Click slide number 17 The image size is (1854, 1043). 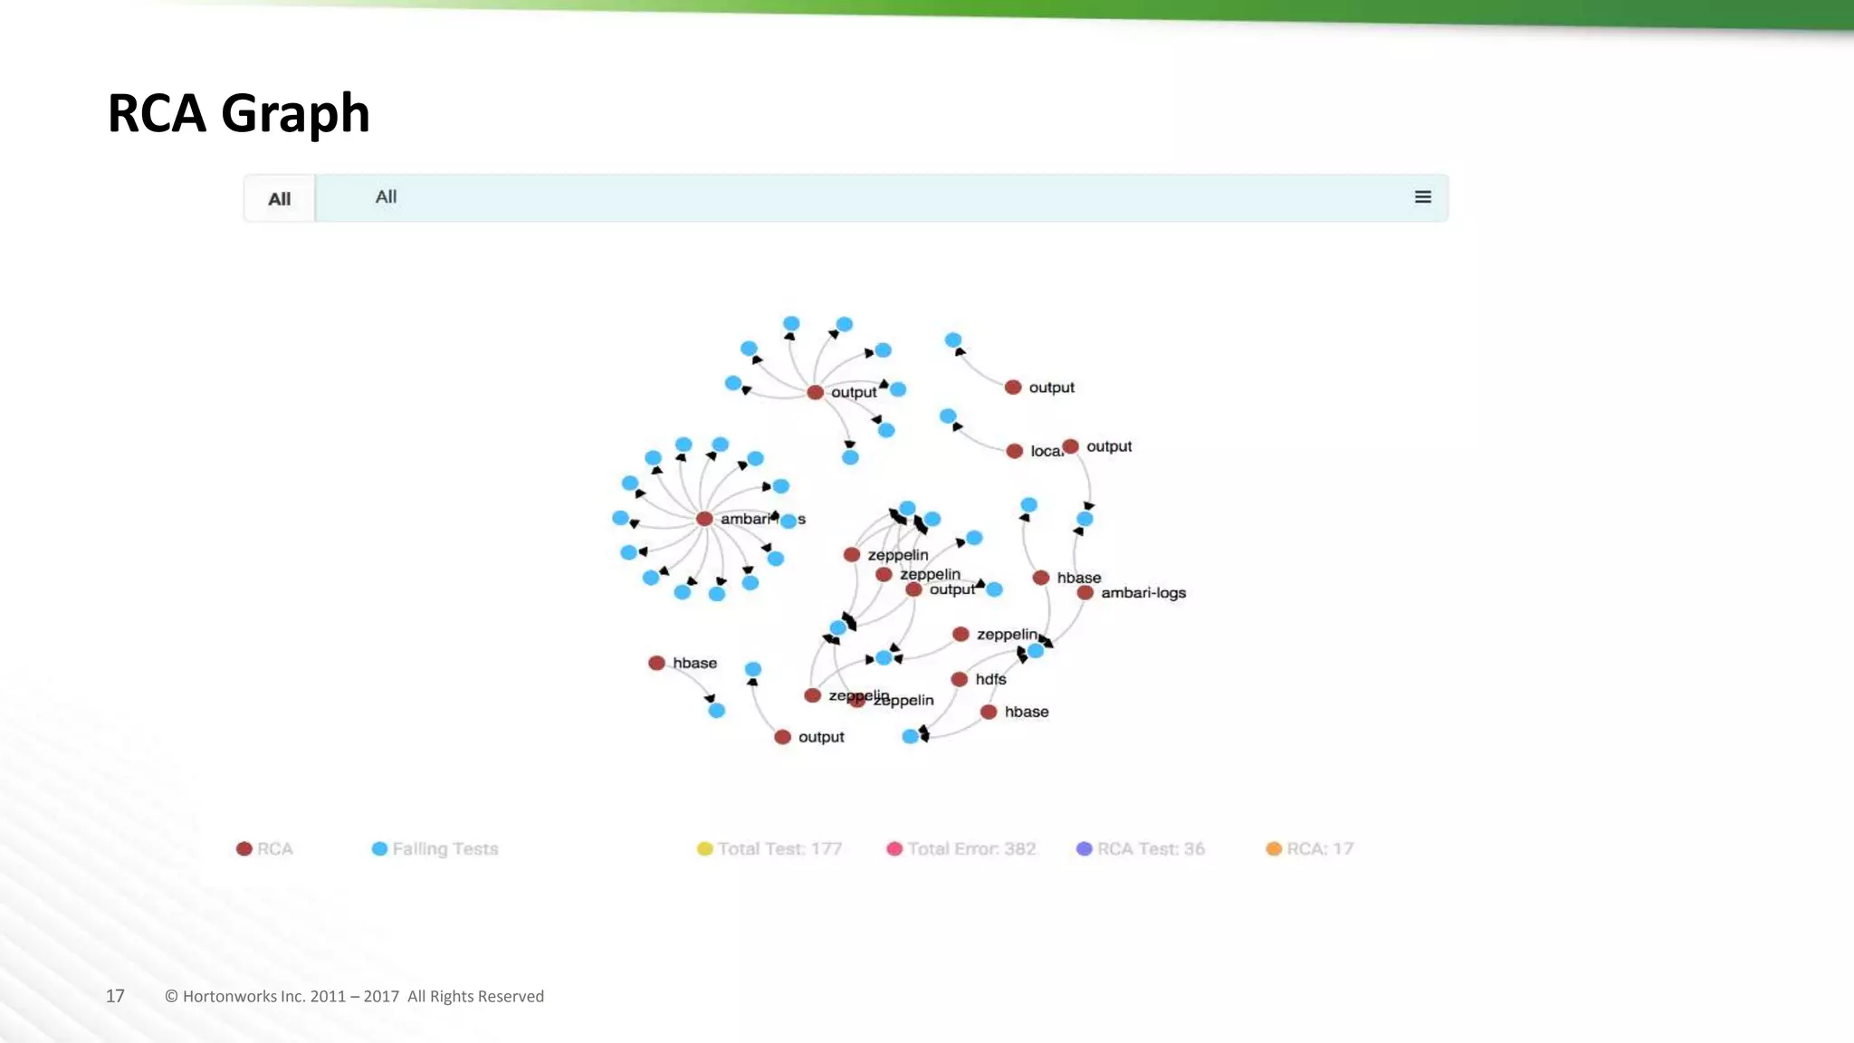tap(115, 996)
